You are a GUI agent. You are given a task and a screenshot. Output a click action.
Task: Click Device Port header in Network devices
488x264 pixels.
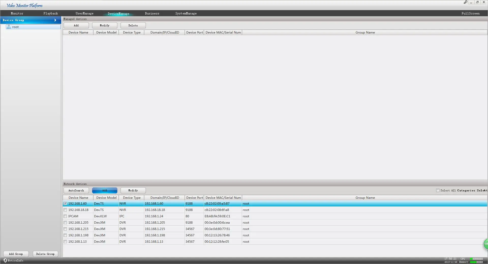coord(194,198)
